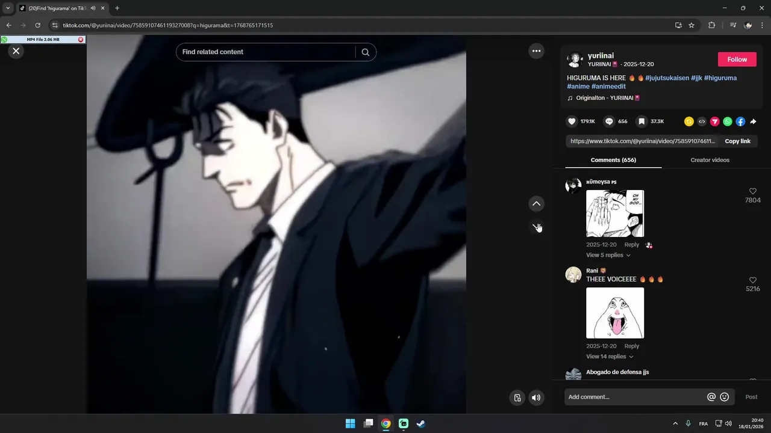Open emoji picker in comment box

tap(725, 397)
